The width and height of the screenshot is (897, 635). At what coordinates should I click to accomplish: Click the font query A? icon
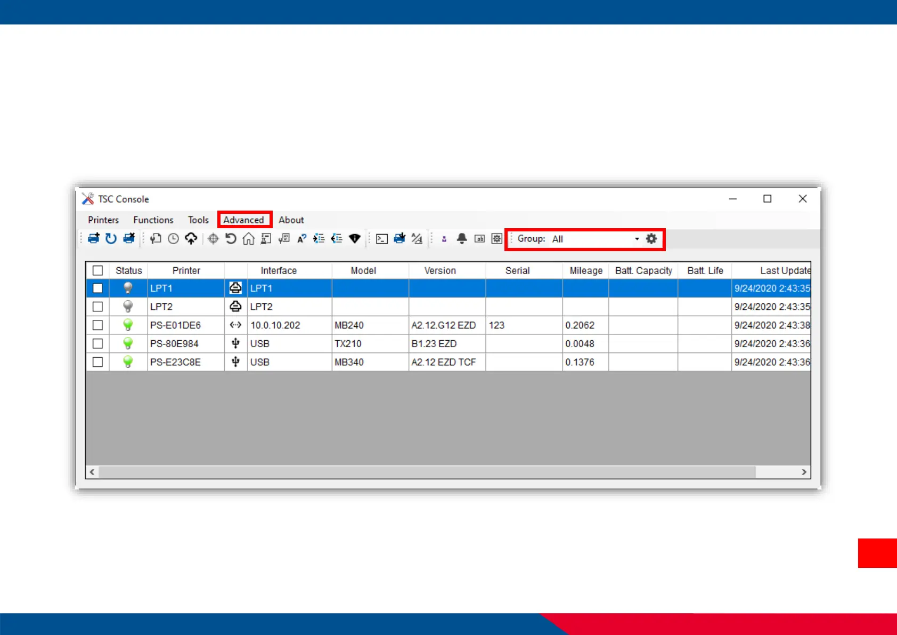point(301,238)
